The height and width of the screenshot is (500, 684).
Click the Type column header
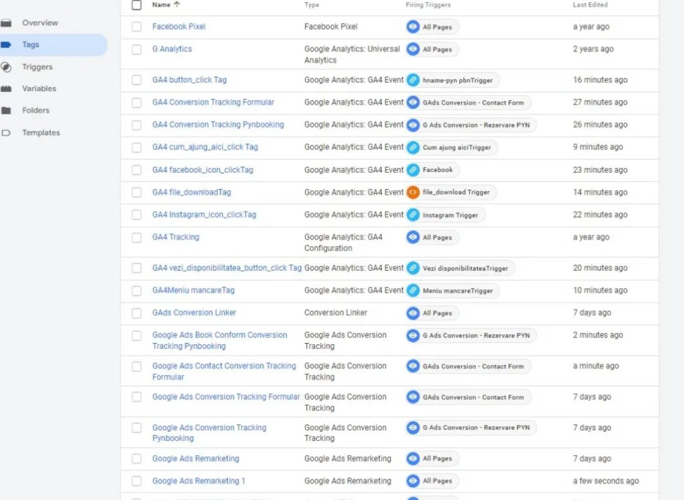[x=312, y=5]
